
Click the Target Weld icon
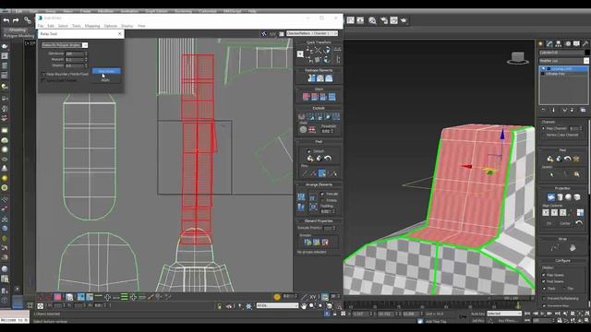pyautogui.click(x=303, y=130)
